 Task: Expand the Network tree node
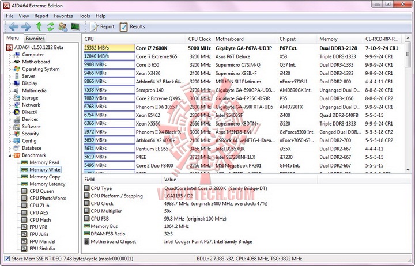(x=10, y=105)
